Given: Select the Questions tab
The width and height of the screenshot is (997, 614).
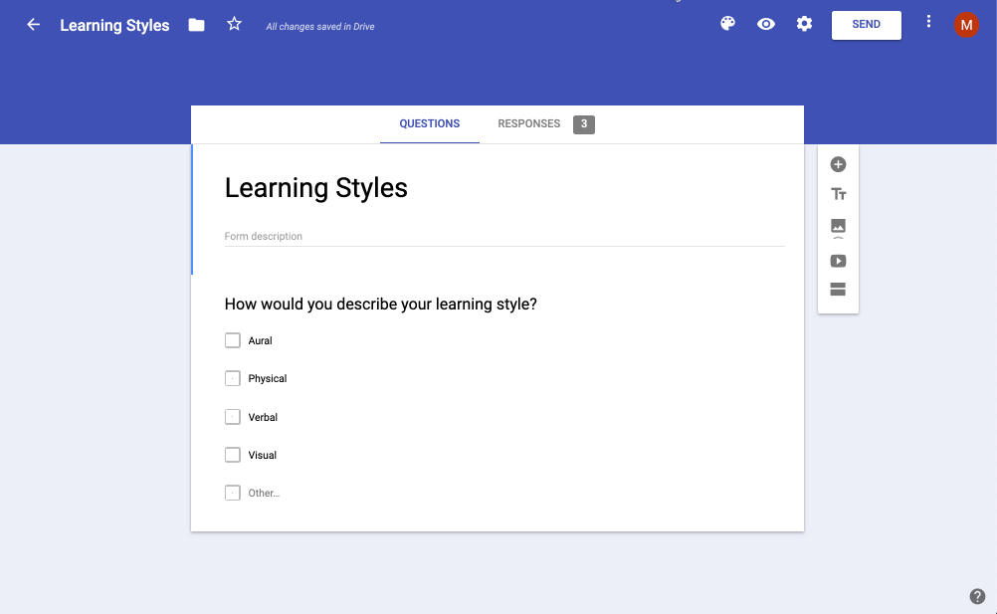Looking at the screenshot, I should [430, 124].
